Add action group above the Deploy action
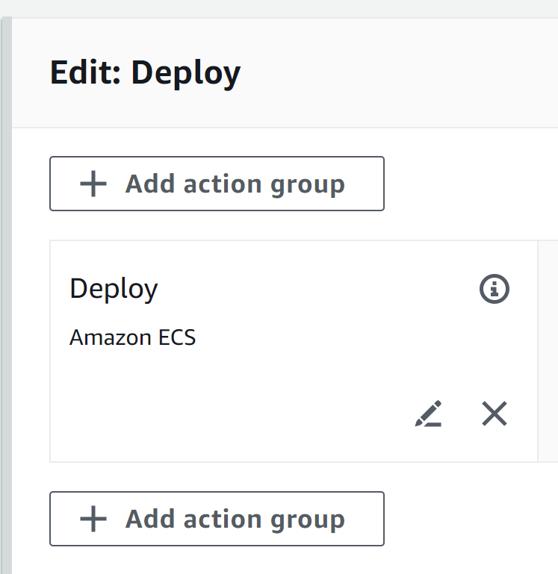The width and height of the screenshot is (558, 574). pos(217,184)
